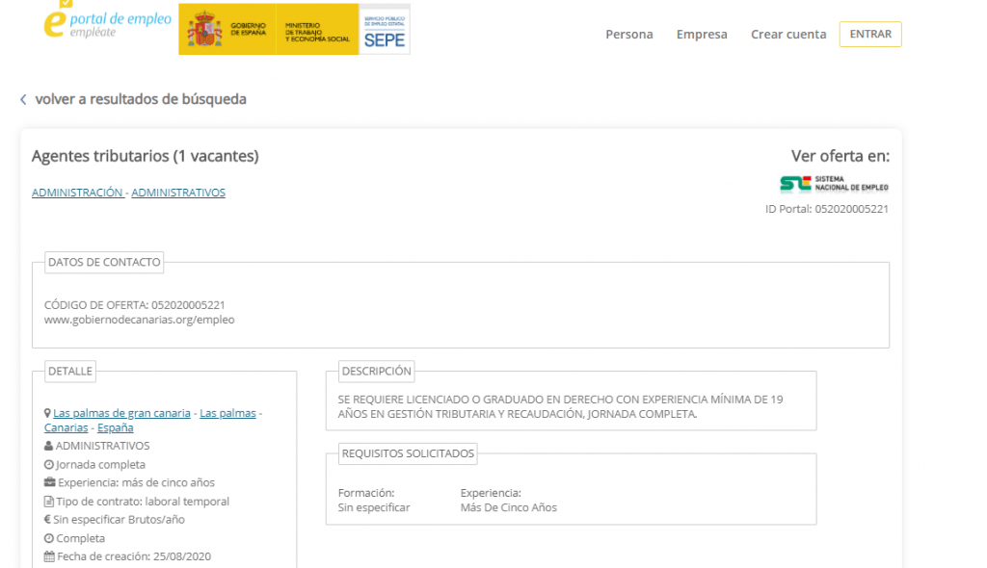Click the location pin icon beside Las Palmas
987x568 pixels.
pyautogui.click(x=47, y=412)
